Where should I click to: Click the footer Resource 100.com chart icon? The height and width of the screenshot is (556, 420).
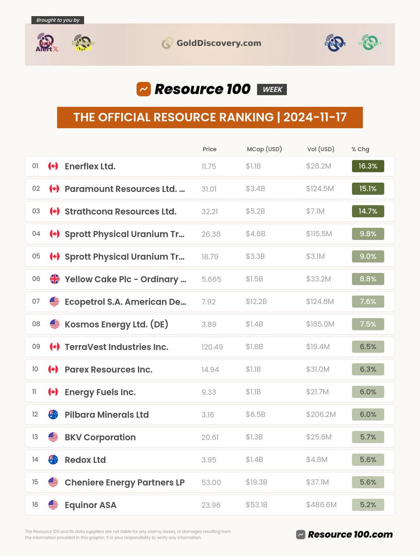click(301, 535)
